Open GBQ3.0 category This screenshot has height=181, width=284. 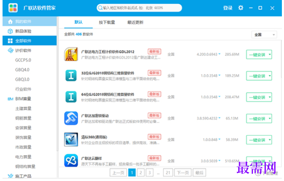[22, 79]
